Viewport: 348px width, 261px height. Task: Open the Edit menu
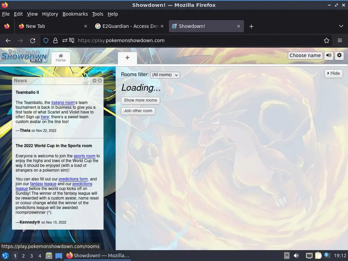pos(18,14)
